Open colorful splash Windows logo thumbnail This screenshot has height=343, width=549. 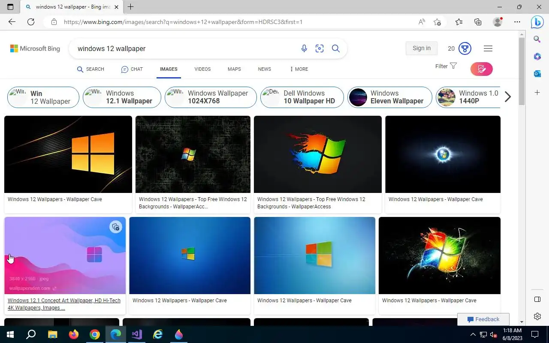(318, 154)
